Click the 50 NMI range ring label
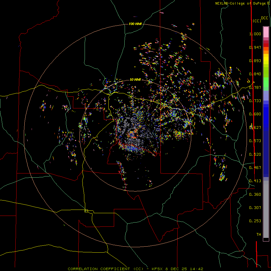Viewport: 271px width, 271px height. coord(135,79)
